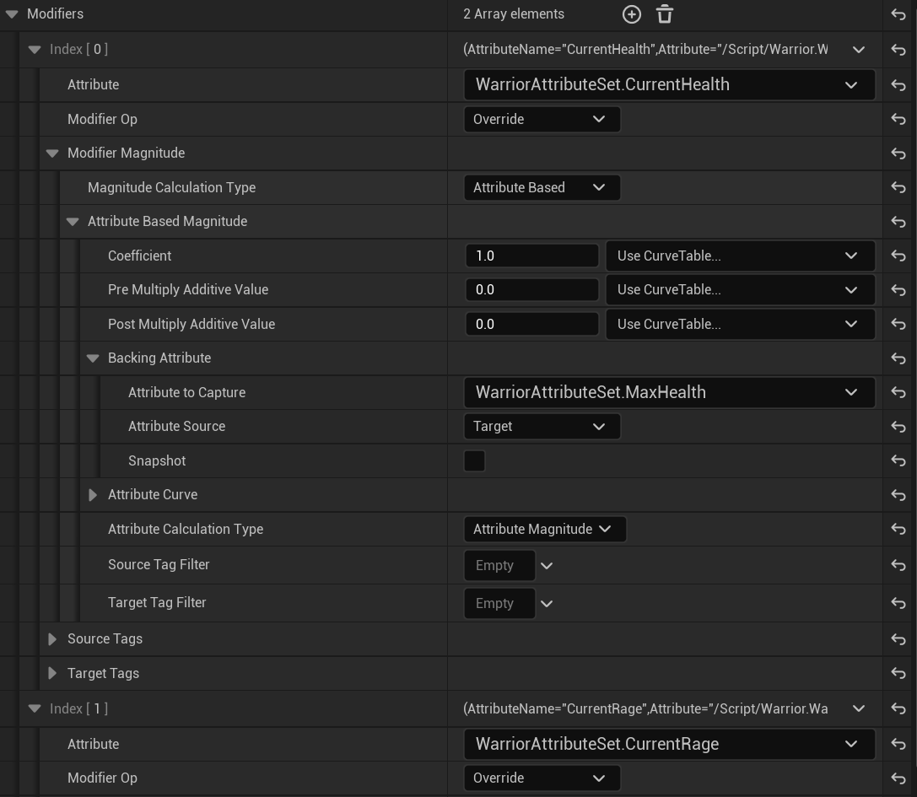Screen dimensions: 917x797
Task: Click the trash icon to empty Modifiers array
Action: pyautogui.click(x=665, y=14)
